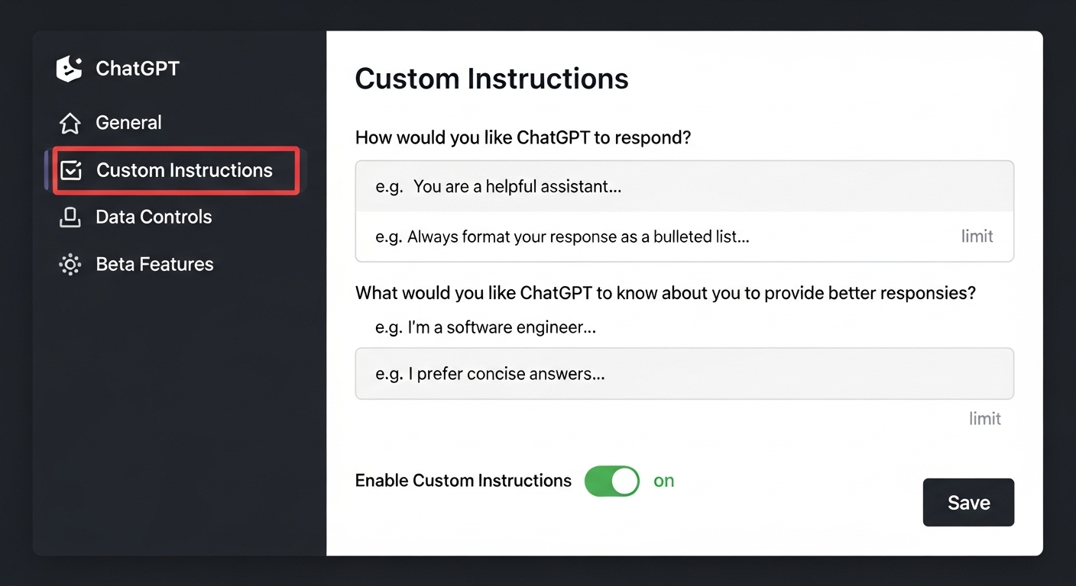Focus the "You are a helpful assistant" field
Viewport: 1076px width, 586px height.
coord(684,187)
